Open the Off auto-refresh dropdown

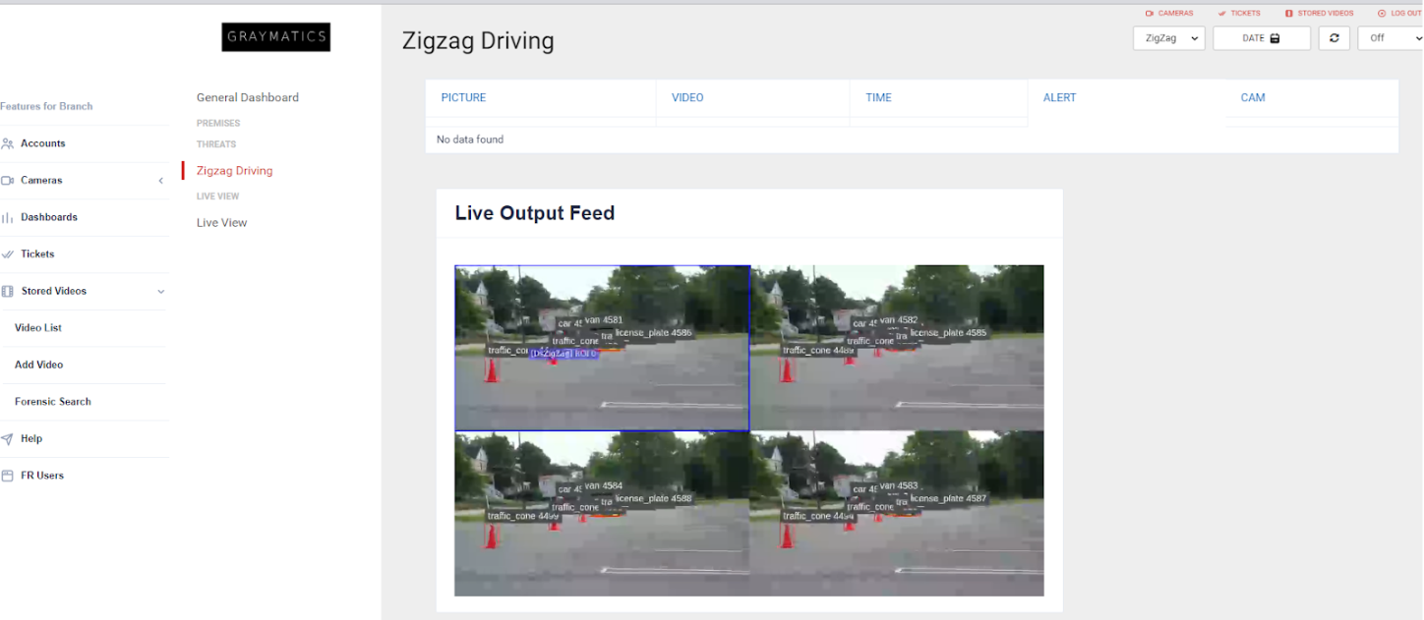click(x=1391, y=38)
